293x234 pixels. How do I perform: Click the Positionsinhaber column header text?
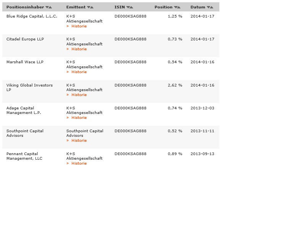coord(25,7)
